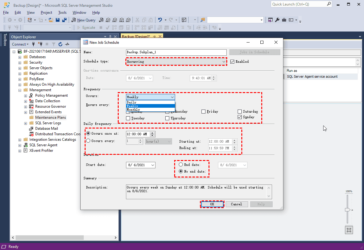Image resolution: width=364 pixels, height=250 pixels.
Task: Click the New Project icon
Action: point(29,20)
